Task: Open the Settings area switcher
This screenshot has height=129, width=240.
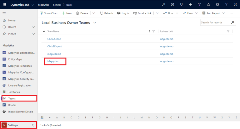Action: (19, 125)
